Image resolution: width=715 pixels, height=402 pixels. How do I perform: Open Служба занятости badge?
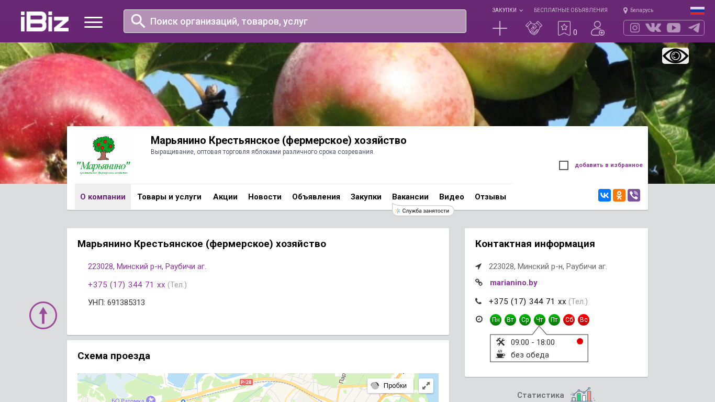pyautogui.click(x=423, y=210)
